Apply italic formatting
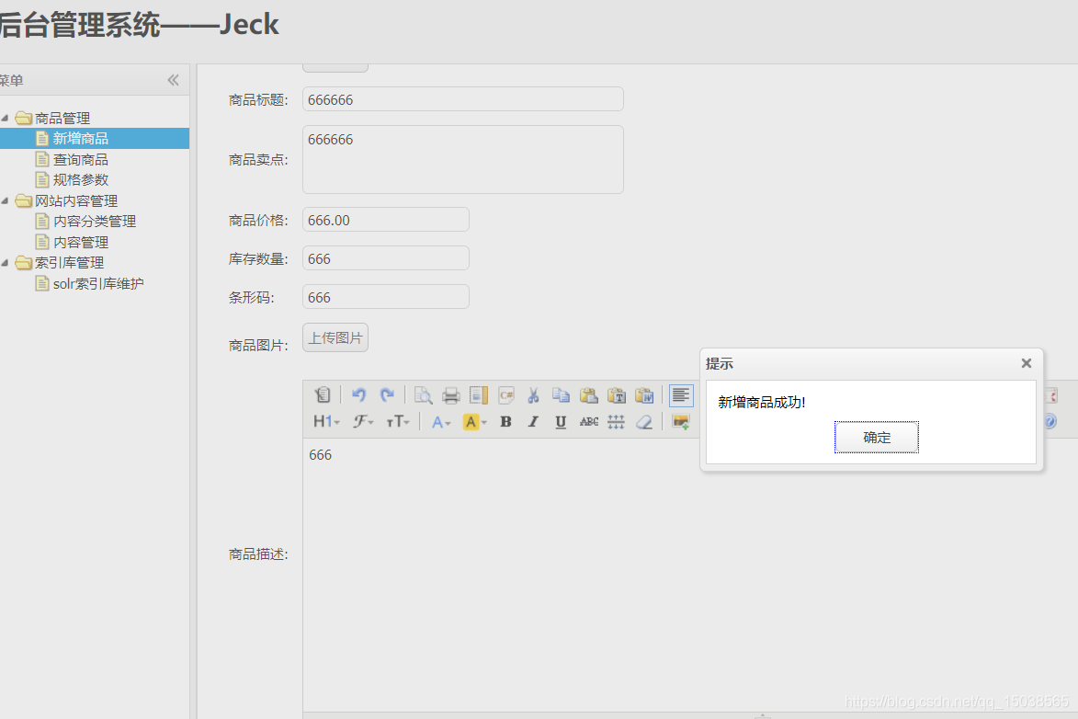Viewport: 1078px width, 719px height. (534, 422)
